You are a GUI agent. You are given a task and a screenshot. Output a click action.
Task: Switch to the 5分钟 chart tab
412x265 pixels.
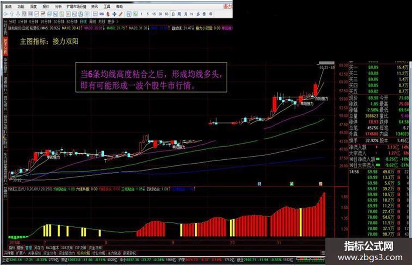(34, 21)
